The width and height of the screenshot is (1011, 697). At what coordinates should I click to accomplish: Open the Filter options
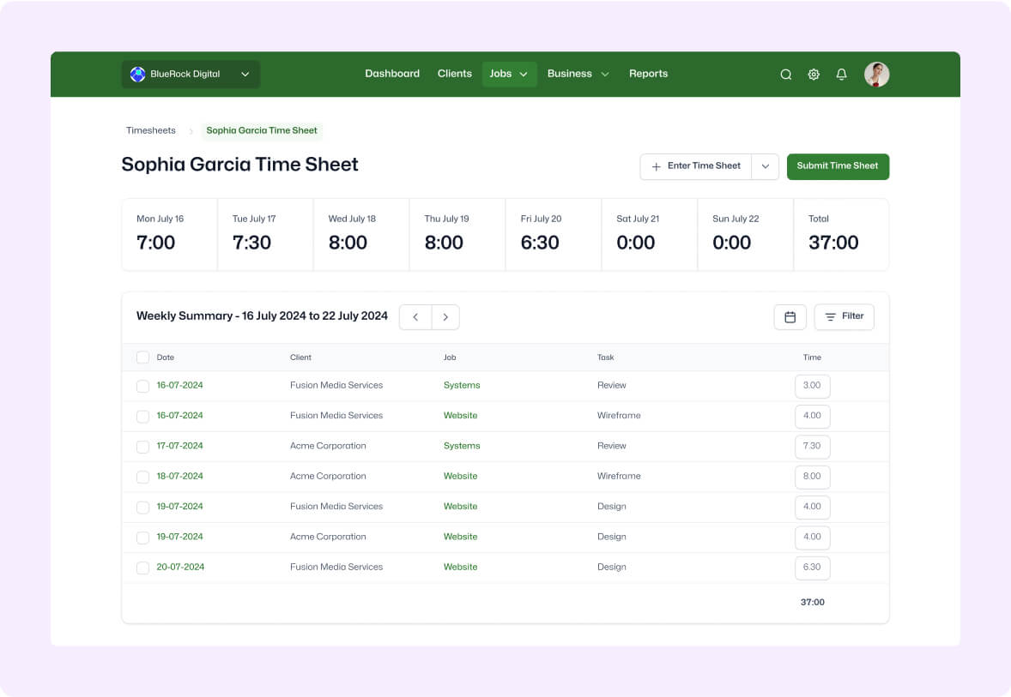844,316
